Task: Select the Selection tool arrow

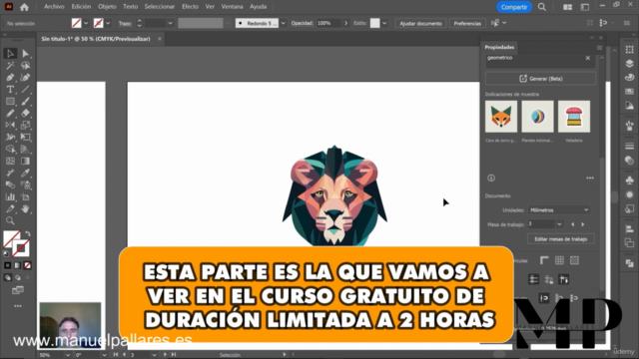Action: 10,53
